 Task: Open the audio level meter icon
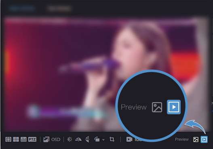[x=23, y=139]
